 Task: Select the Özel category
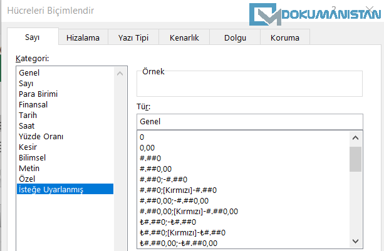click(x=65, y=179)
